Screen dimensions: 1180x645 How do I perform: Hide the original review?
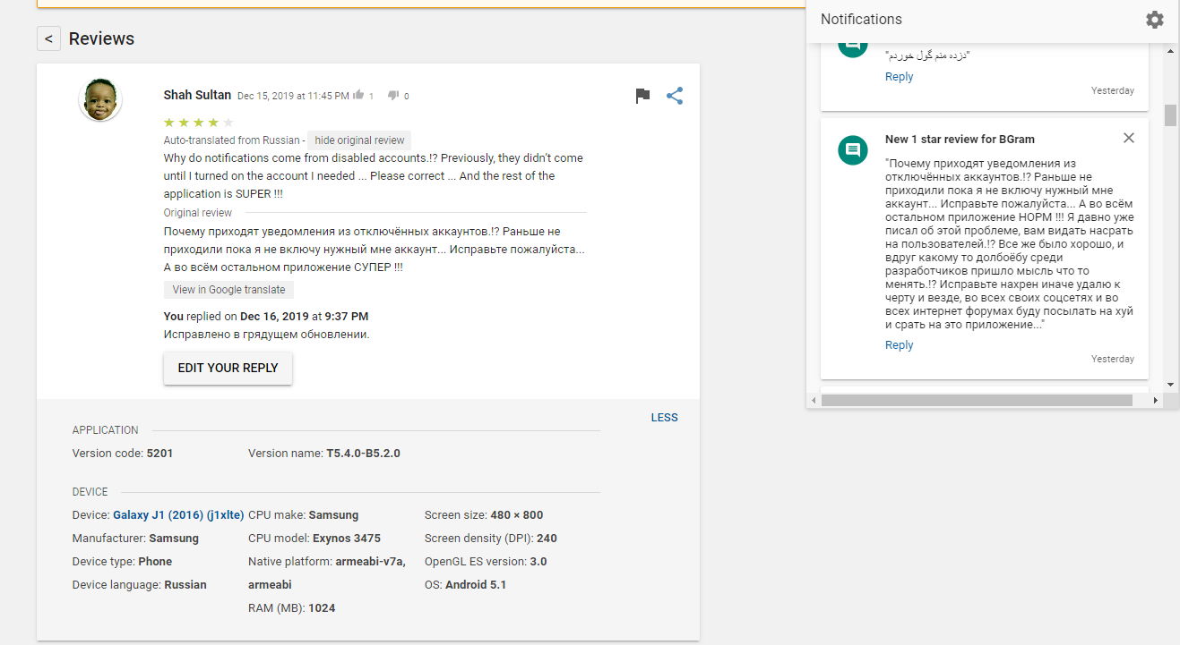[x=359, y=140]
